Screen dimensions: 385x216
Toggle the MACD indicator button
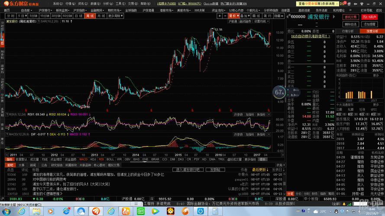tap(83, 159)
